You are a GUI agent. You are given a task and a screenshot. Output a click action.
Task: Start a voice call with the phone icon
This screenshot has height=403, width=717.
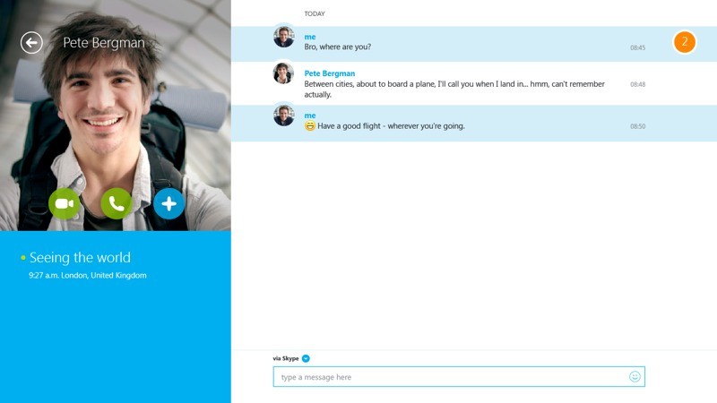(x=117, y=204)
